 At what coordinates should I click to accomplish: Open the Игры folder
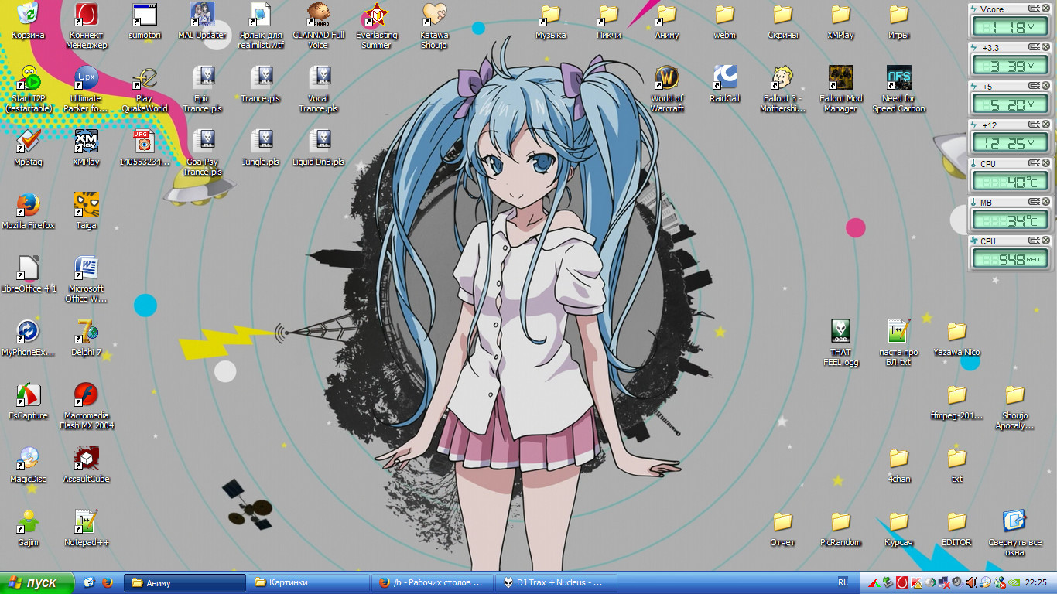tap(899, 21)
